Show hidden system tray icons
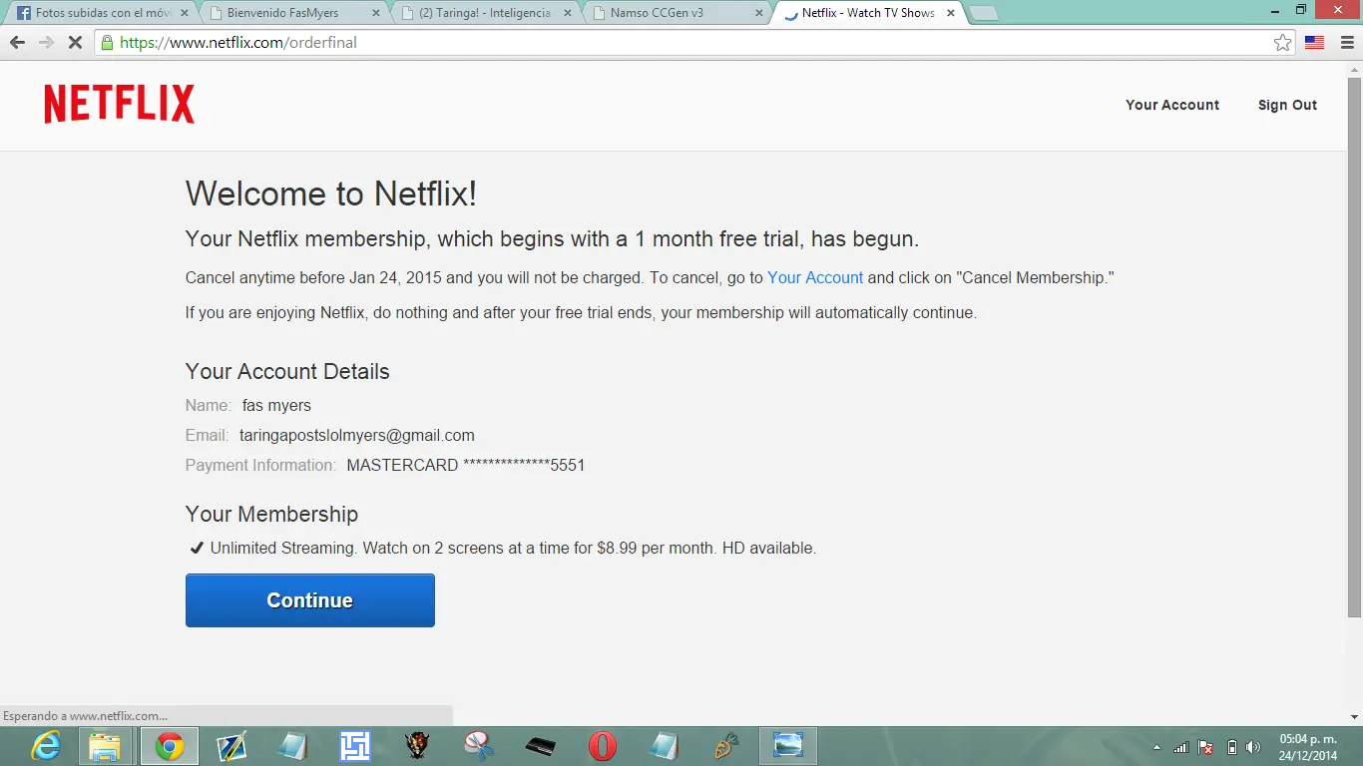Screen dimensions: 1363x766 coord(1156,747)
